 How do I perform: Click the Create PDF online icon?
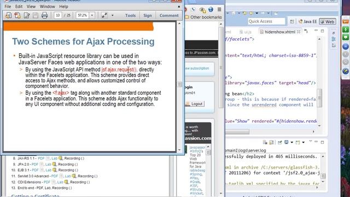pyautogui.click(x=17, y=15)
